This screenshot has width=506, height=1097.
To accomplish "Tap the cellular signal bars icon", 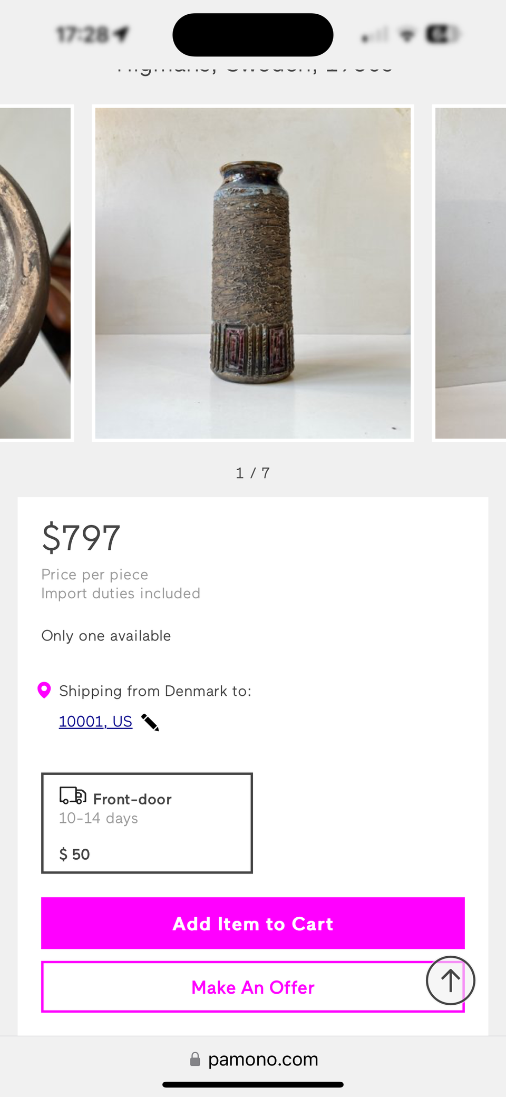I will [375, 35].
